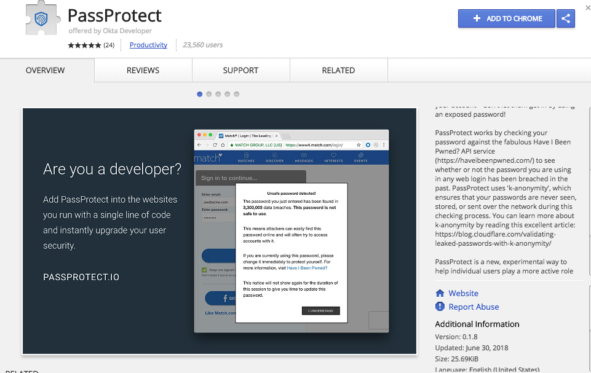Switch to the Support tab
591x373 pixels.
pyautogui.click(x=240, y=70)
